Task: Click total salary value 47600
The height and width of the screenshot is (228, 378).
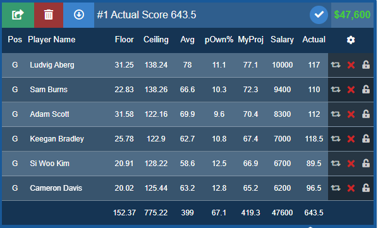Action: pos(283,213)
